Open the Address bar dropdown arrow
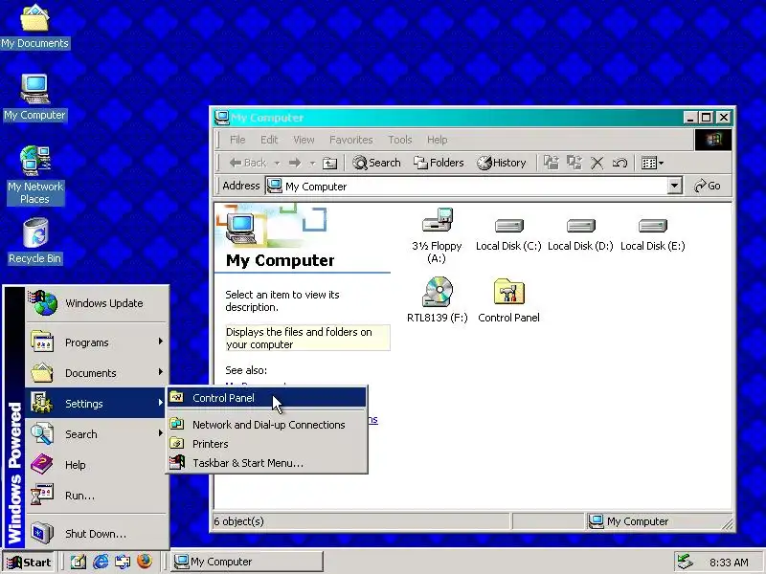766x574 pixels. click(675, 186)
